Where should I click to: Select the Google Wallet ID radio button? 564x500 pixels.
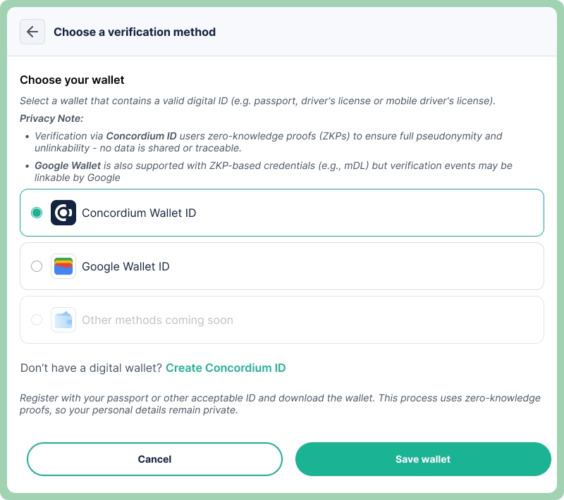(37, 266)
